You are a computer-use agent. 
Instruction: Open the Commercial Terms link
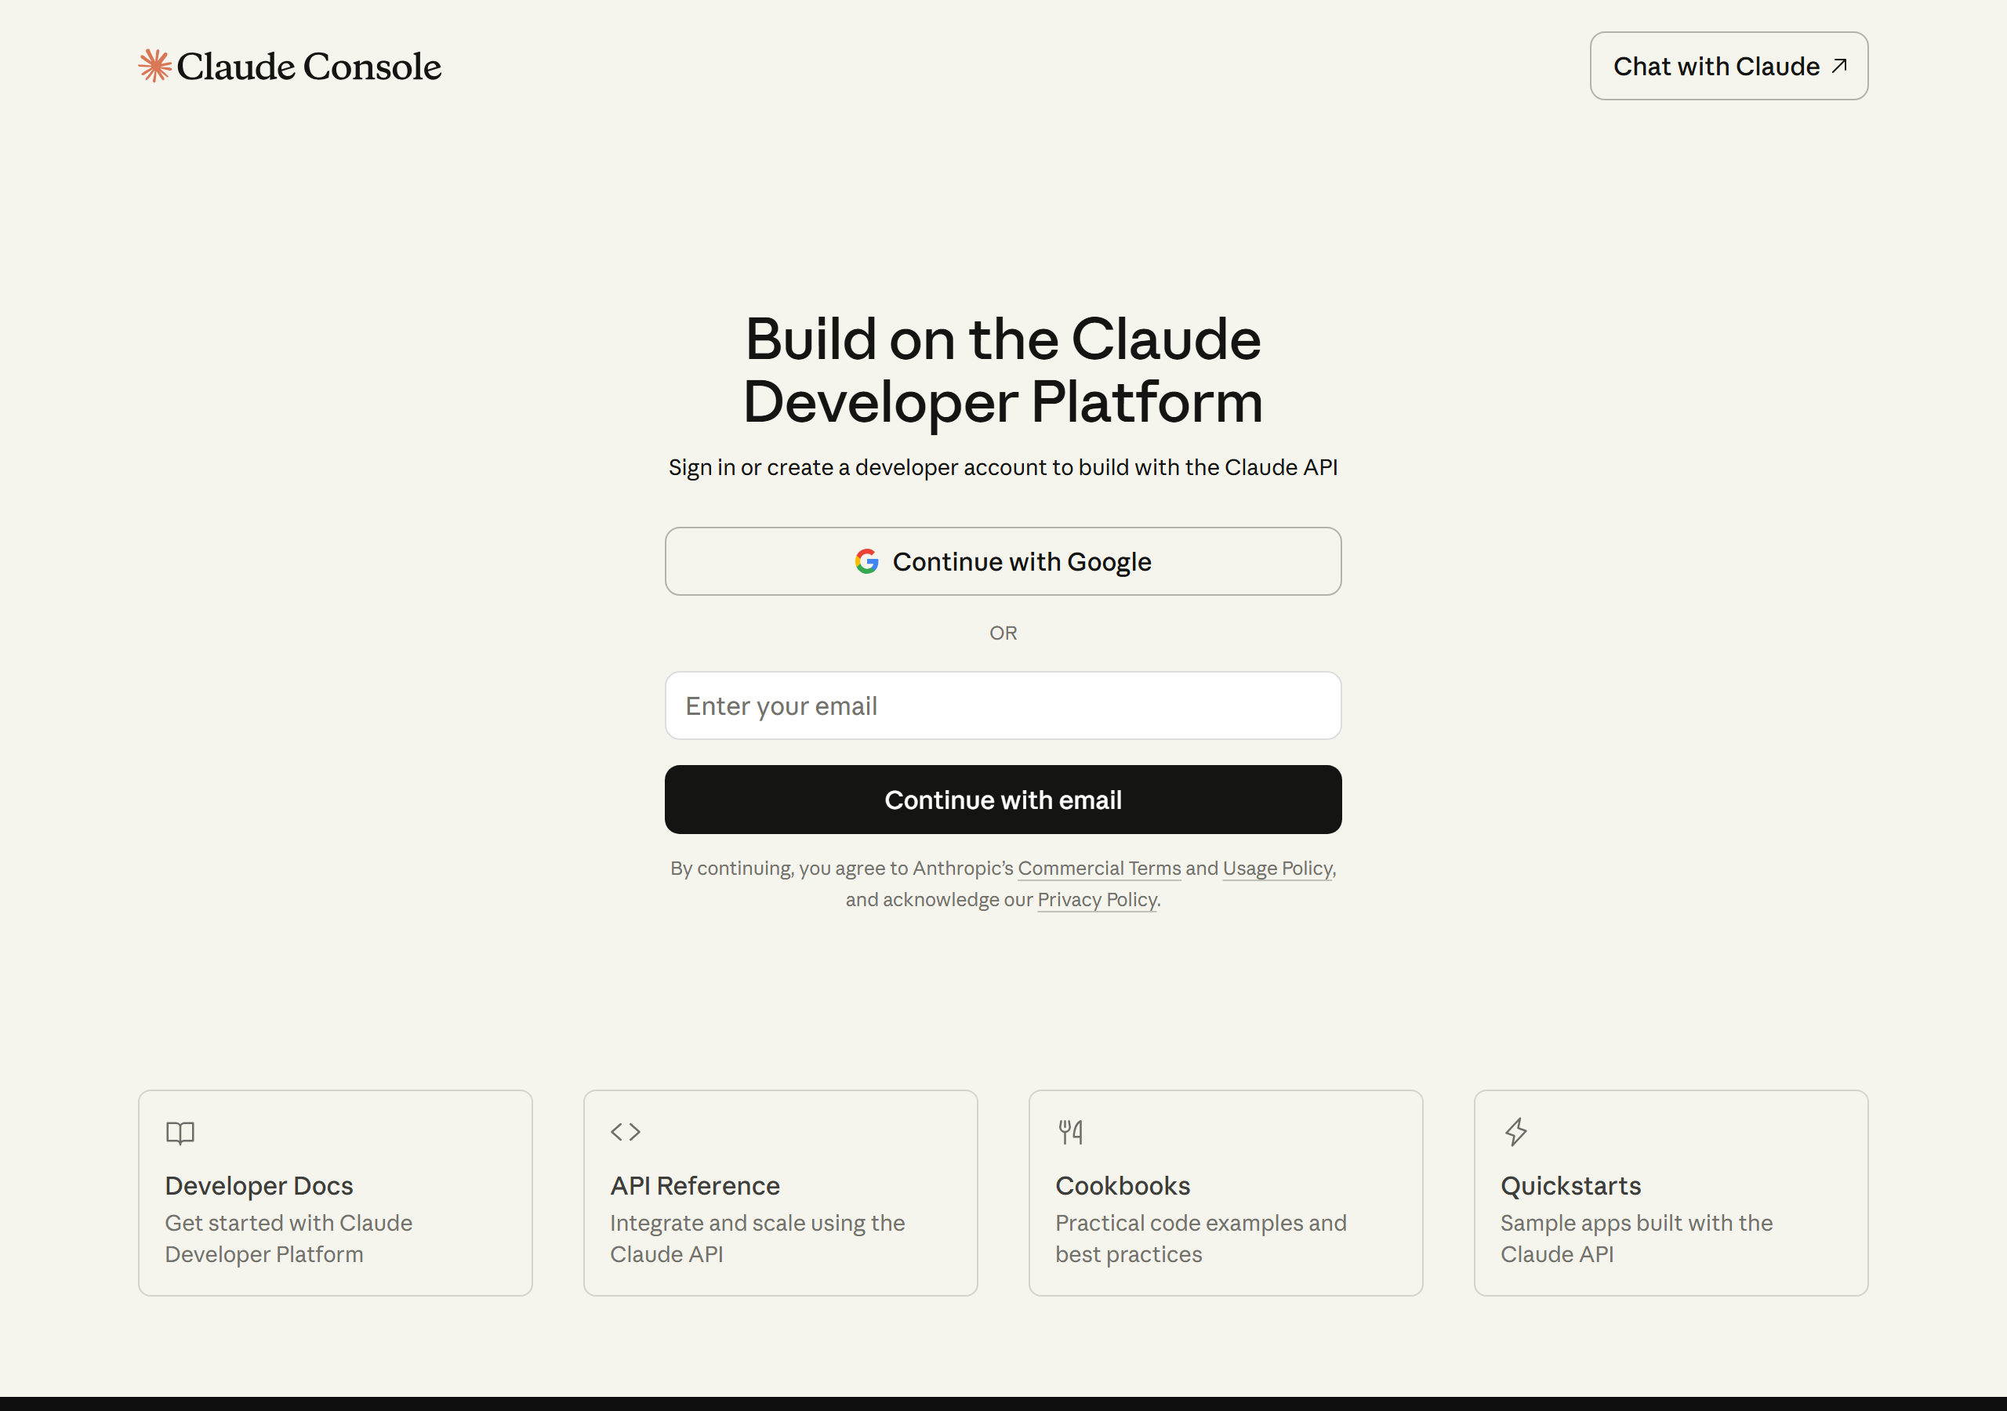click(x=1098, y=868)
